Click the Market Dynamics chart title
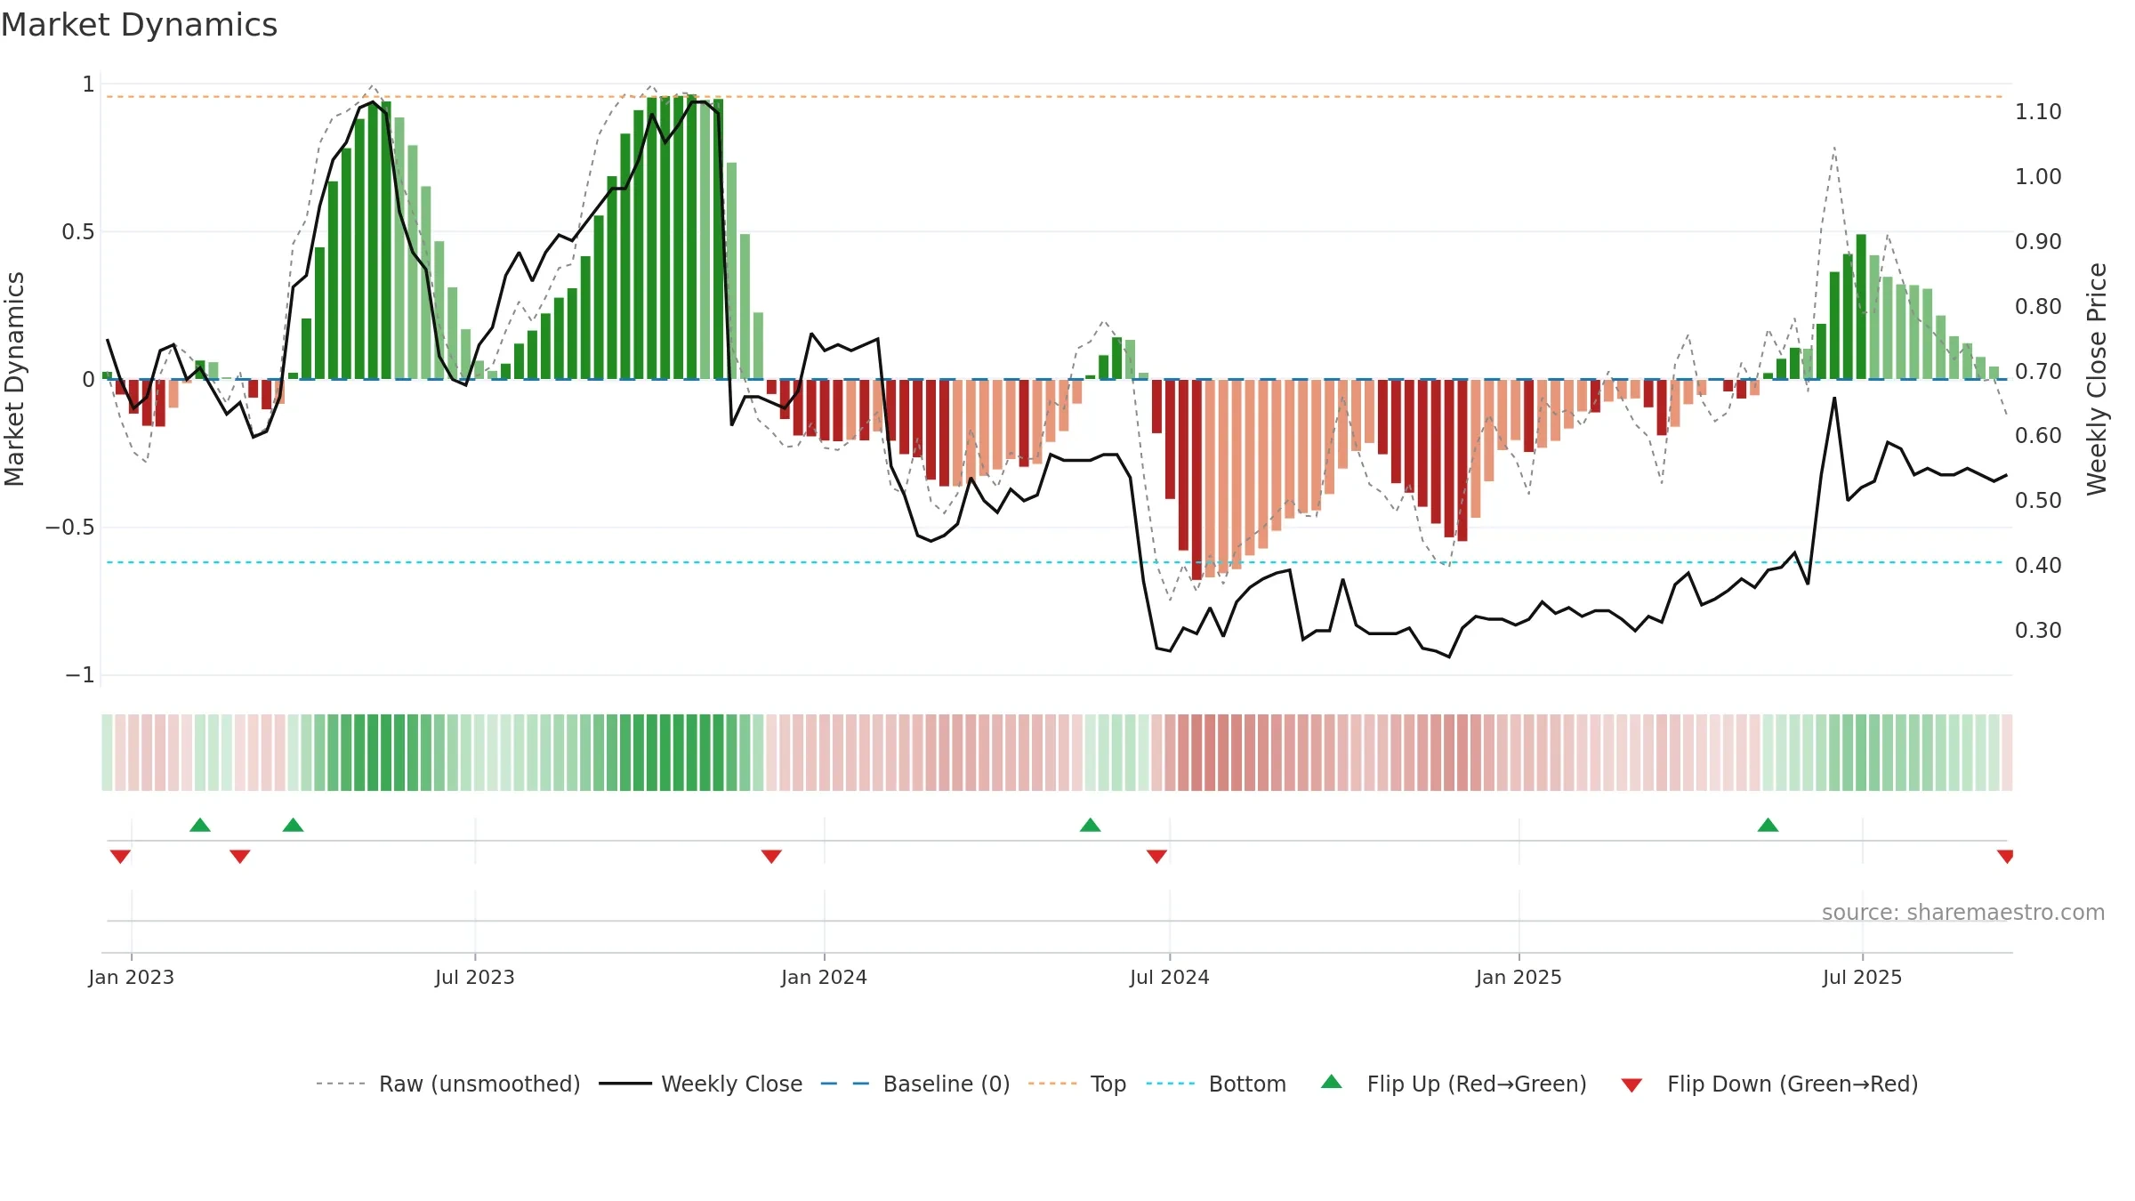 point(139,25)
